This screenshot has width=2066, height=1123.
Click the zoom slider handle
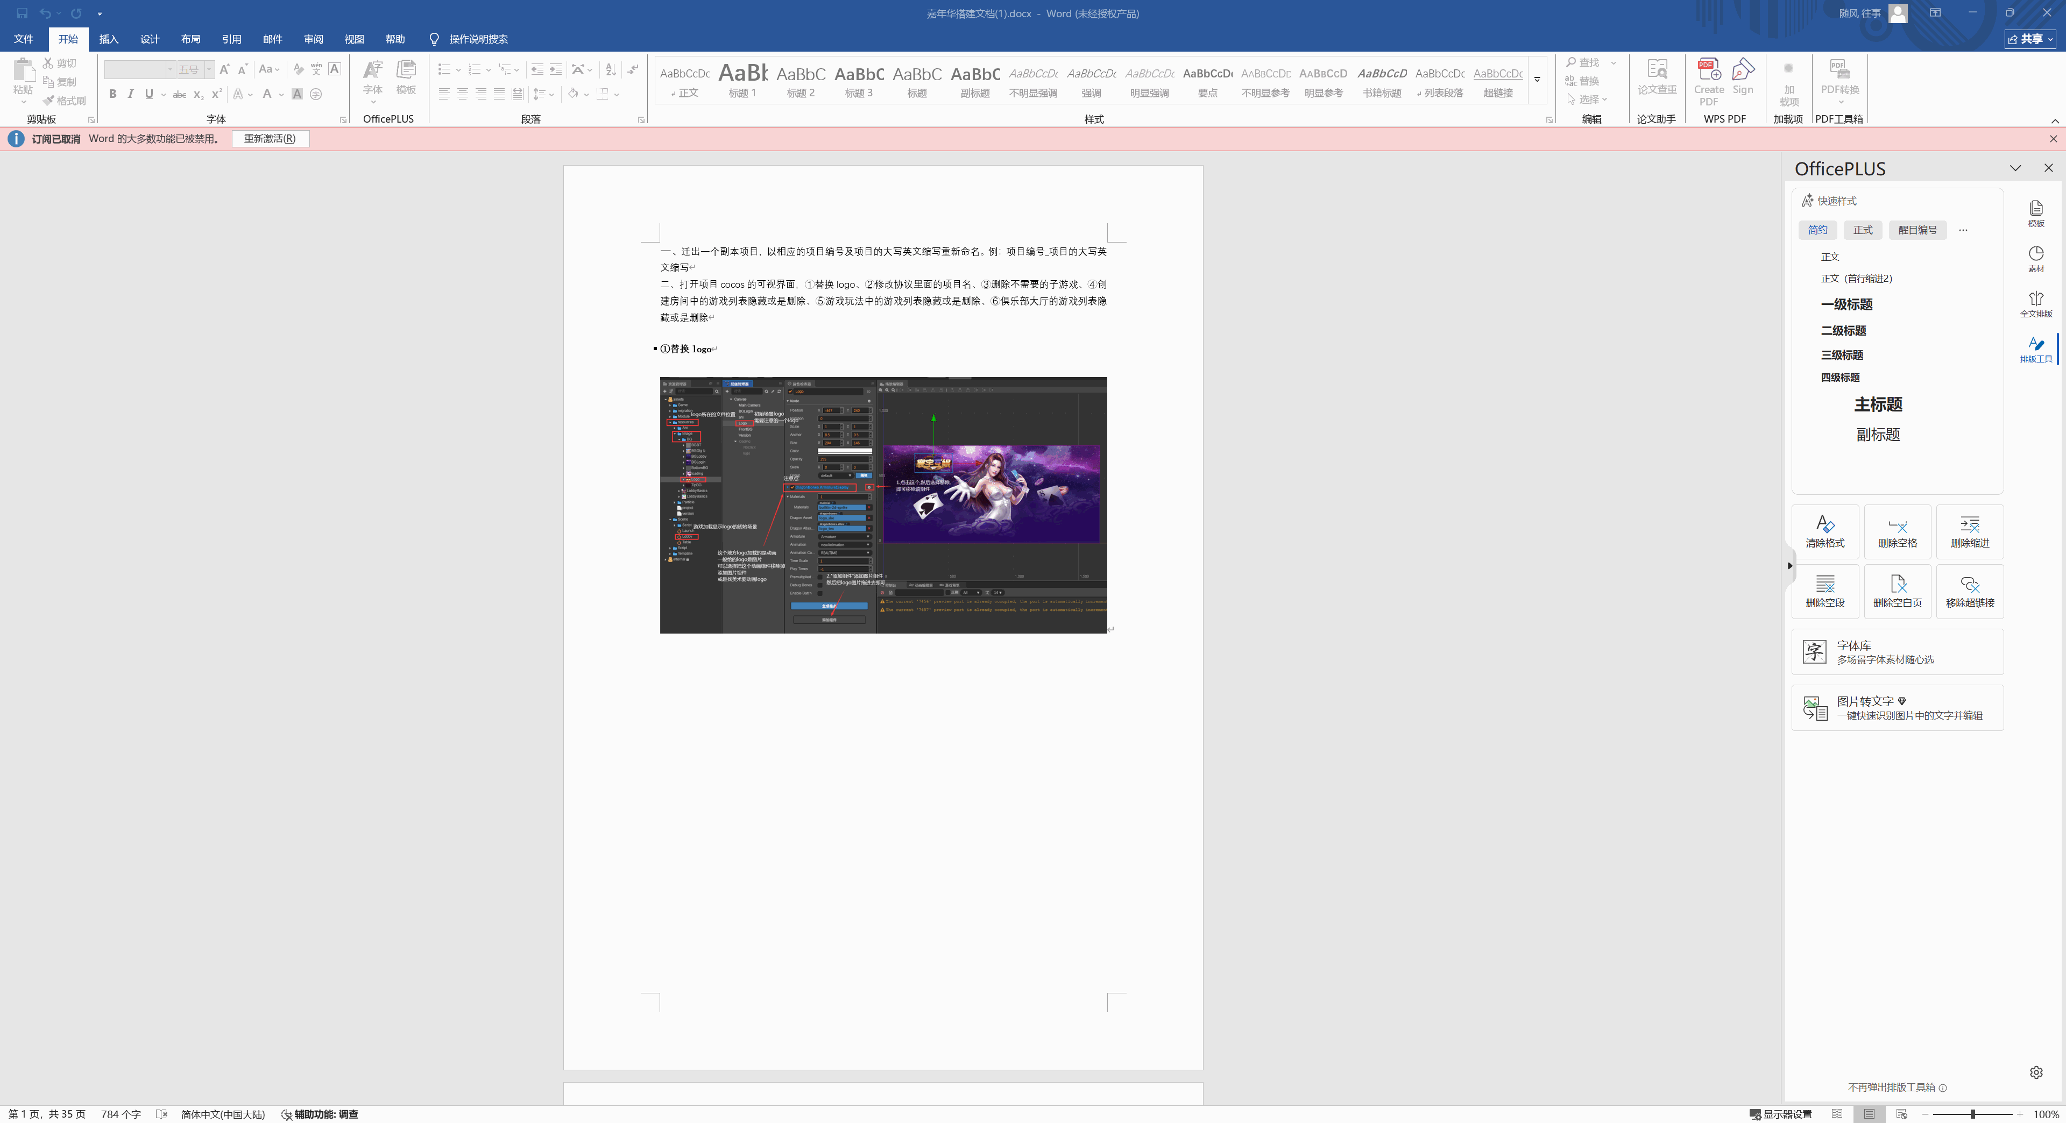1972,1114
